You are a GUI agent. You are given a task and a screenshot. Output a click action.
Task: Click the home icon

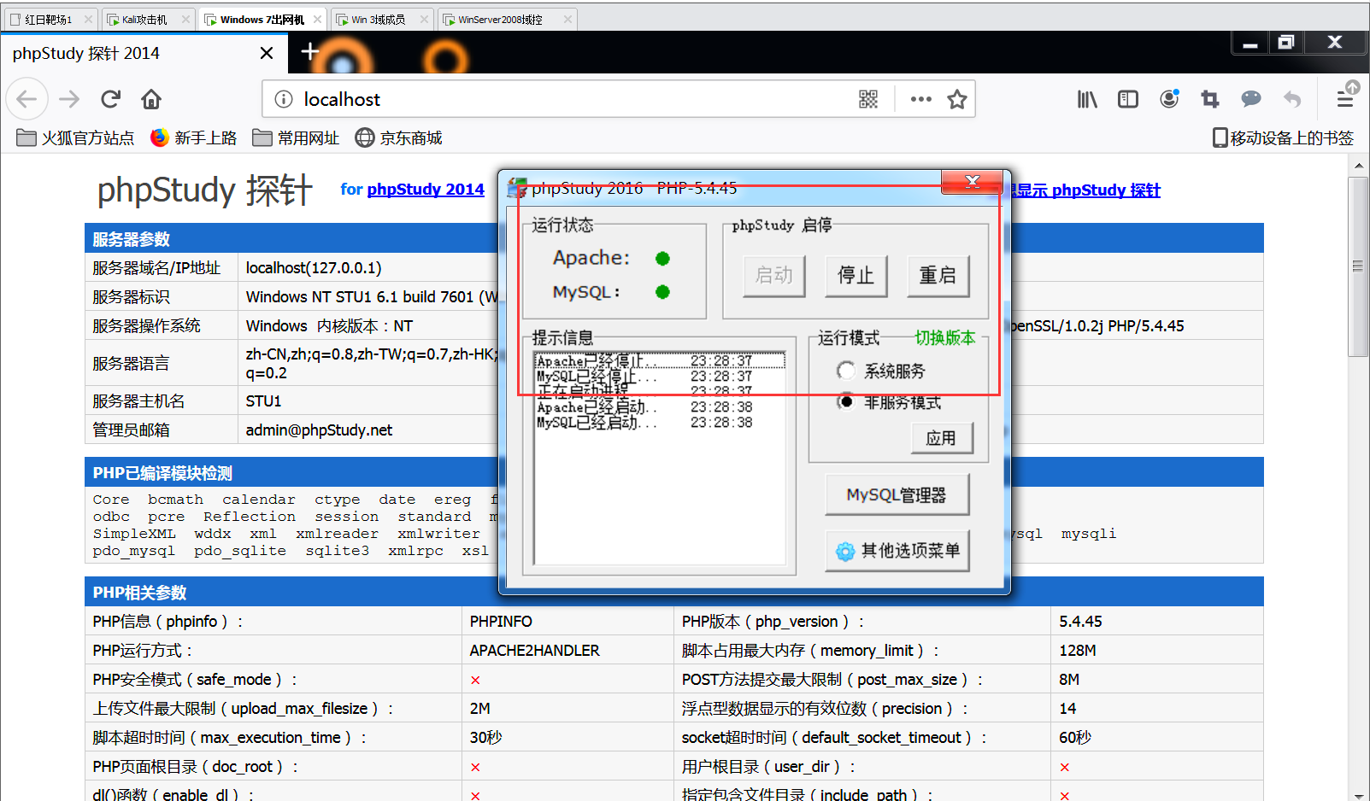[x=150, y=99]
